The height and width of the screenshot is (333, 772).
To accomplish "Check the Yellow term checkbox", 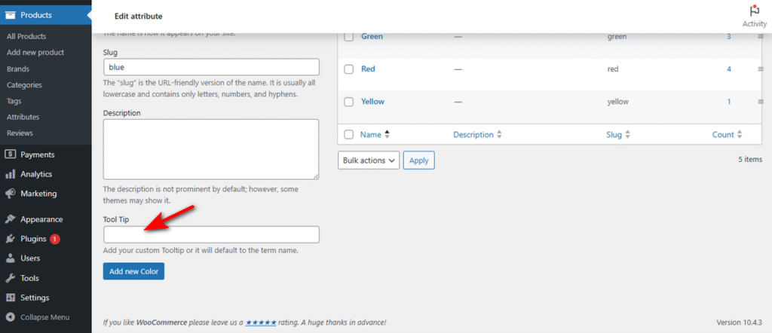I will pos(348,102).
